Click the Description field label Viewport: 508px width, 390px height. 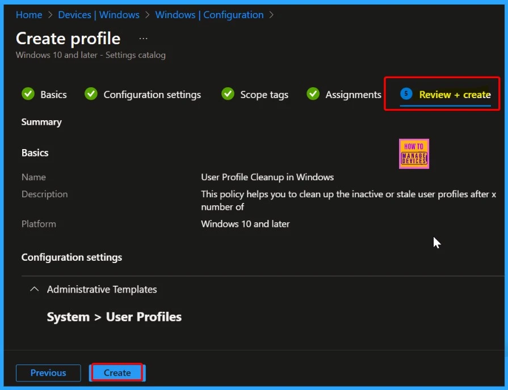pos(45,194)
